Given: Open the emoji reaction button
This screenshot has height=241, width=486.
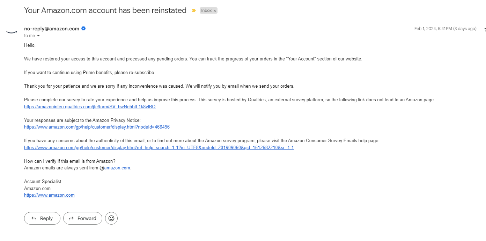Looking at the screenshot, I should [111, 218].
